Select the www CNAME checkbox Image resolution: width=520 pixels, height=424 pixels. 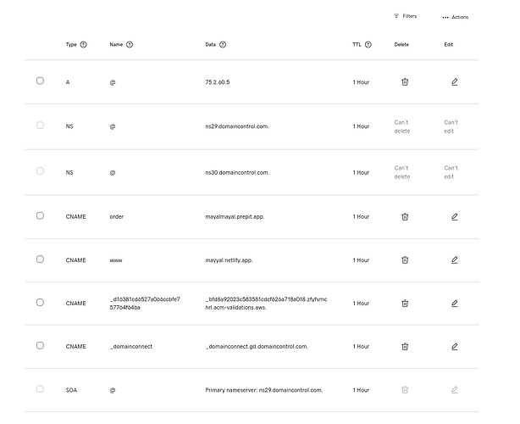40,259
